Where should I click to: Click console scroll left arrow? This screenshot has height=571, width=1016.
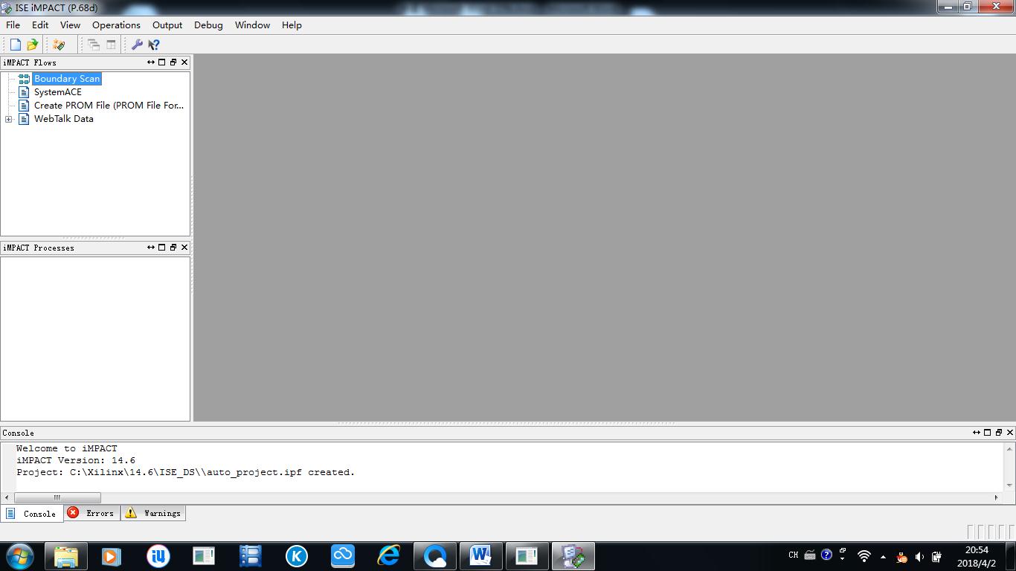[7, 497]
